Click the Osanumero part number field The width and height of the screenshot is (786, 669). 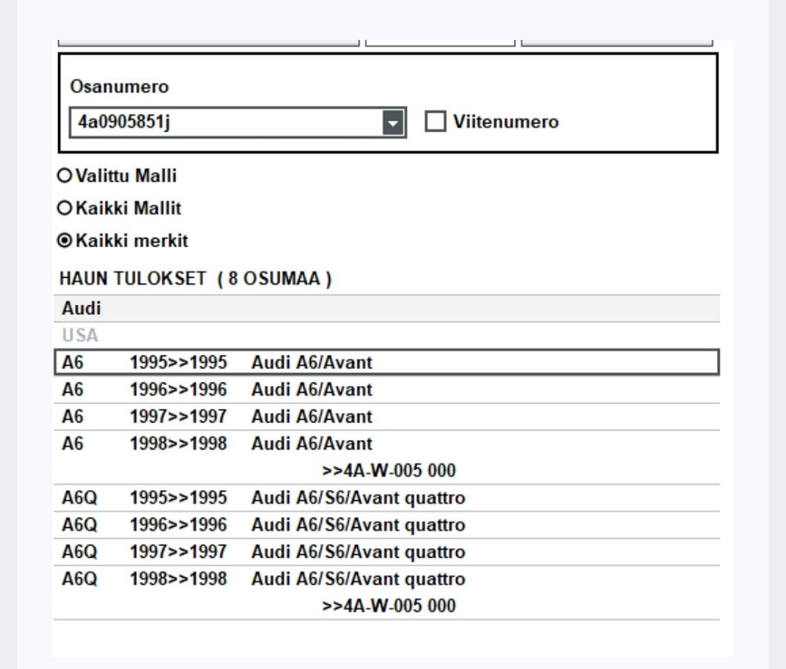click(225, 123)
